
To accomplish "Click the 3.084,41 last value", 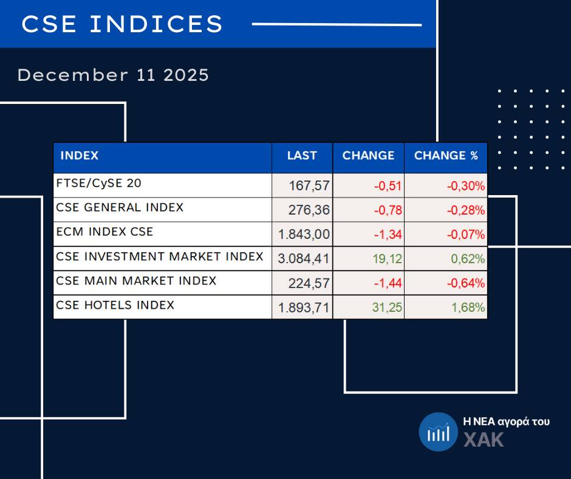I will tap(304, 259).
